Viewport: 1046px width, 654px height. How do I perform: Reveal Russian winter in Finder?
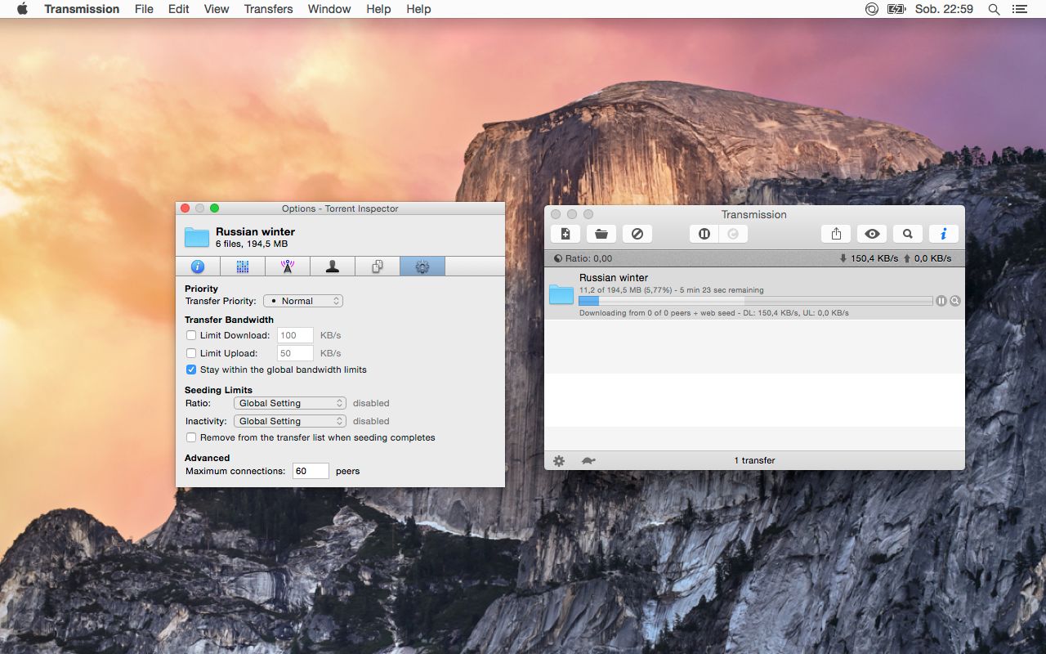[x=955, y=301]
